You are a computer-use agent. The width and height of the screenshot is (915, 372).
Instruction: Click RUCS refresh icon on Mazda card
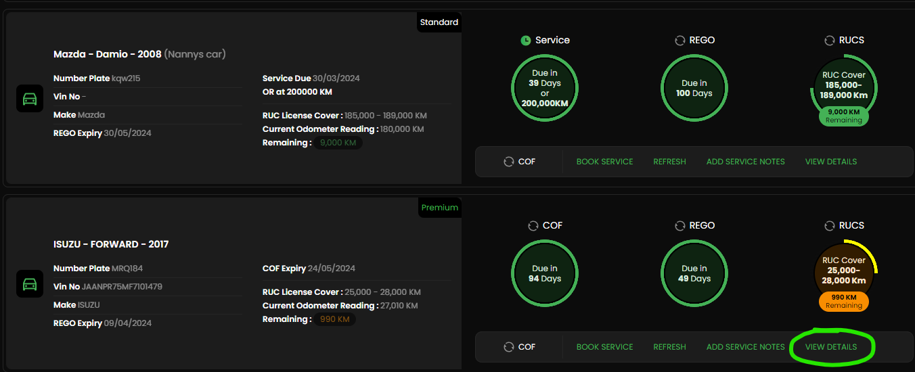[830, 41]
